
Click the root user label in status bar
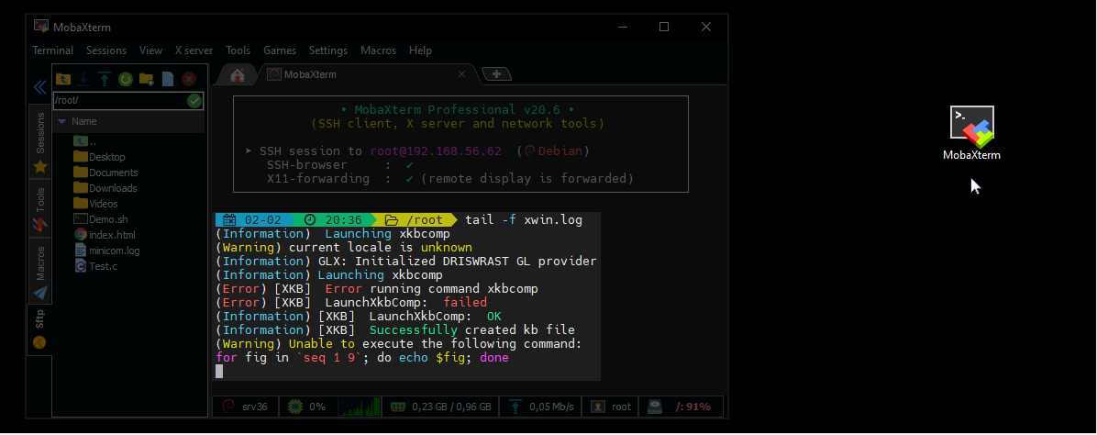[621, 407]
